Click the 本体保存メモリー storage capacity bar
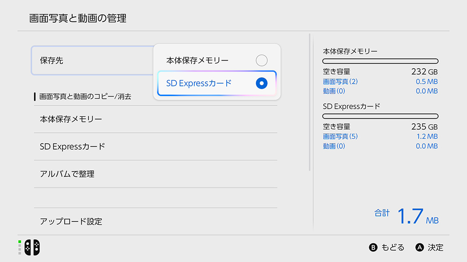 [380, 61]
